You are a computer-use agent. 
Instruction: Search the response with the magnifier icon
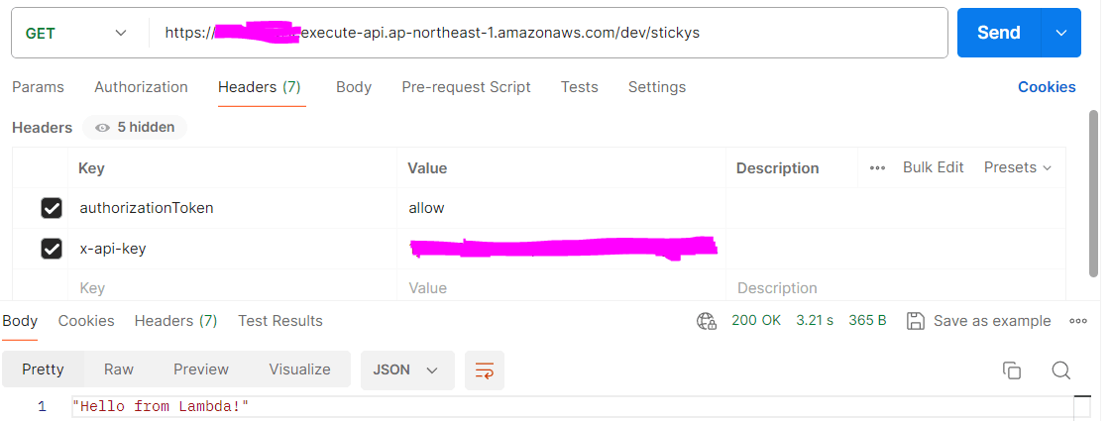pyautogui.click(x=1060, y=370)
